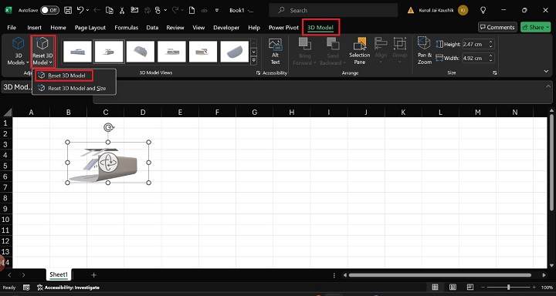Open the Comments button

coord(497,27)
